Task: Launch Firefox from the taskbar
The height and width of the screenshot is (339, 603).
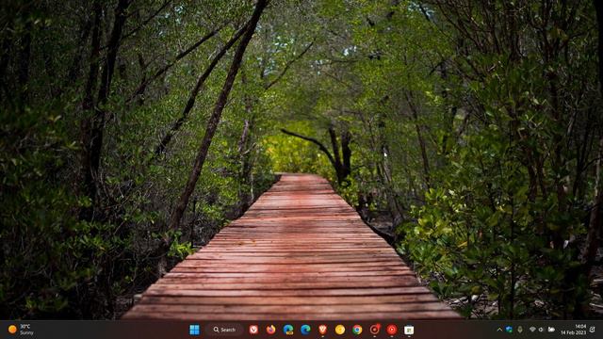Action: click(270, 330)
